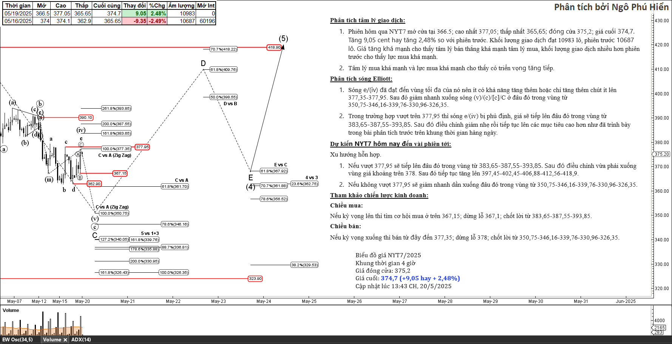Select the 323.90 red price level marker
Image resolution: width=672 pixels, height=344 pixels.
pos(255,279)
